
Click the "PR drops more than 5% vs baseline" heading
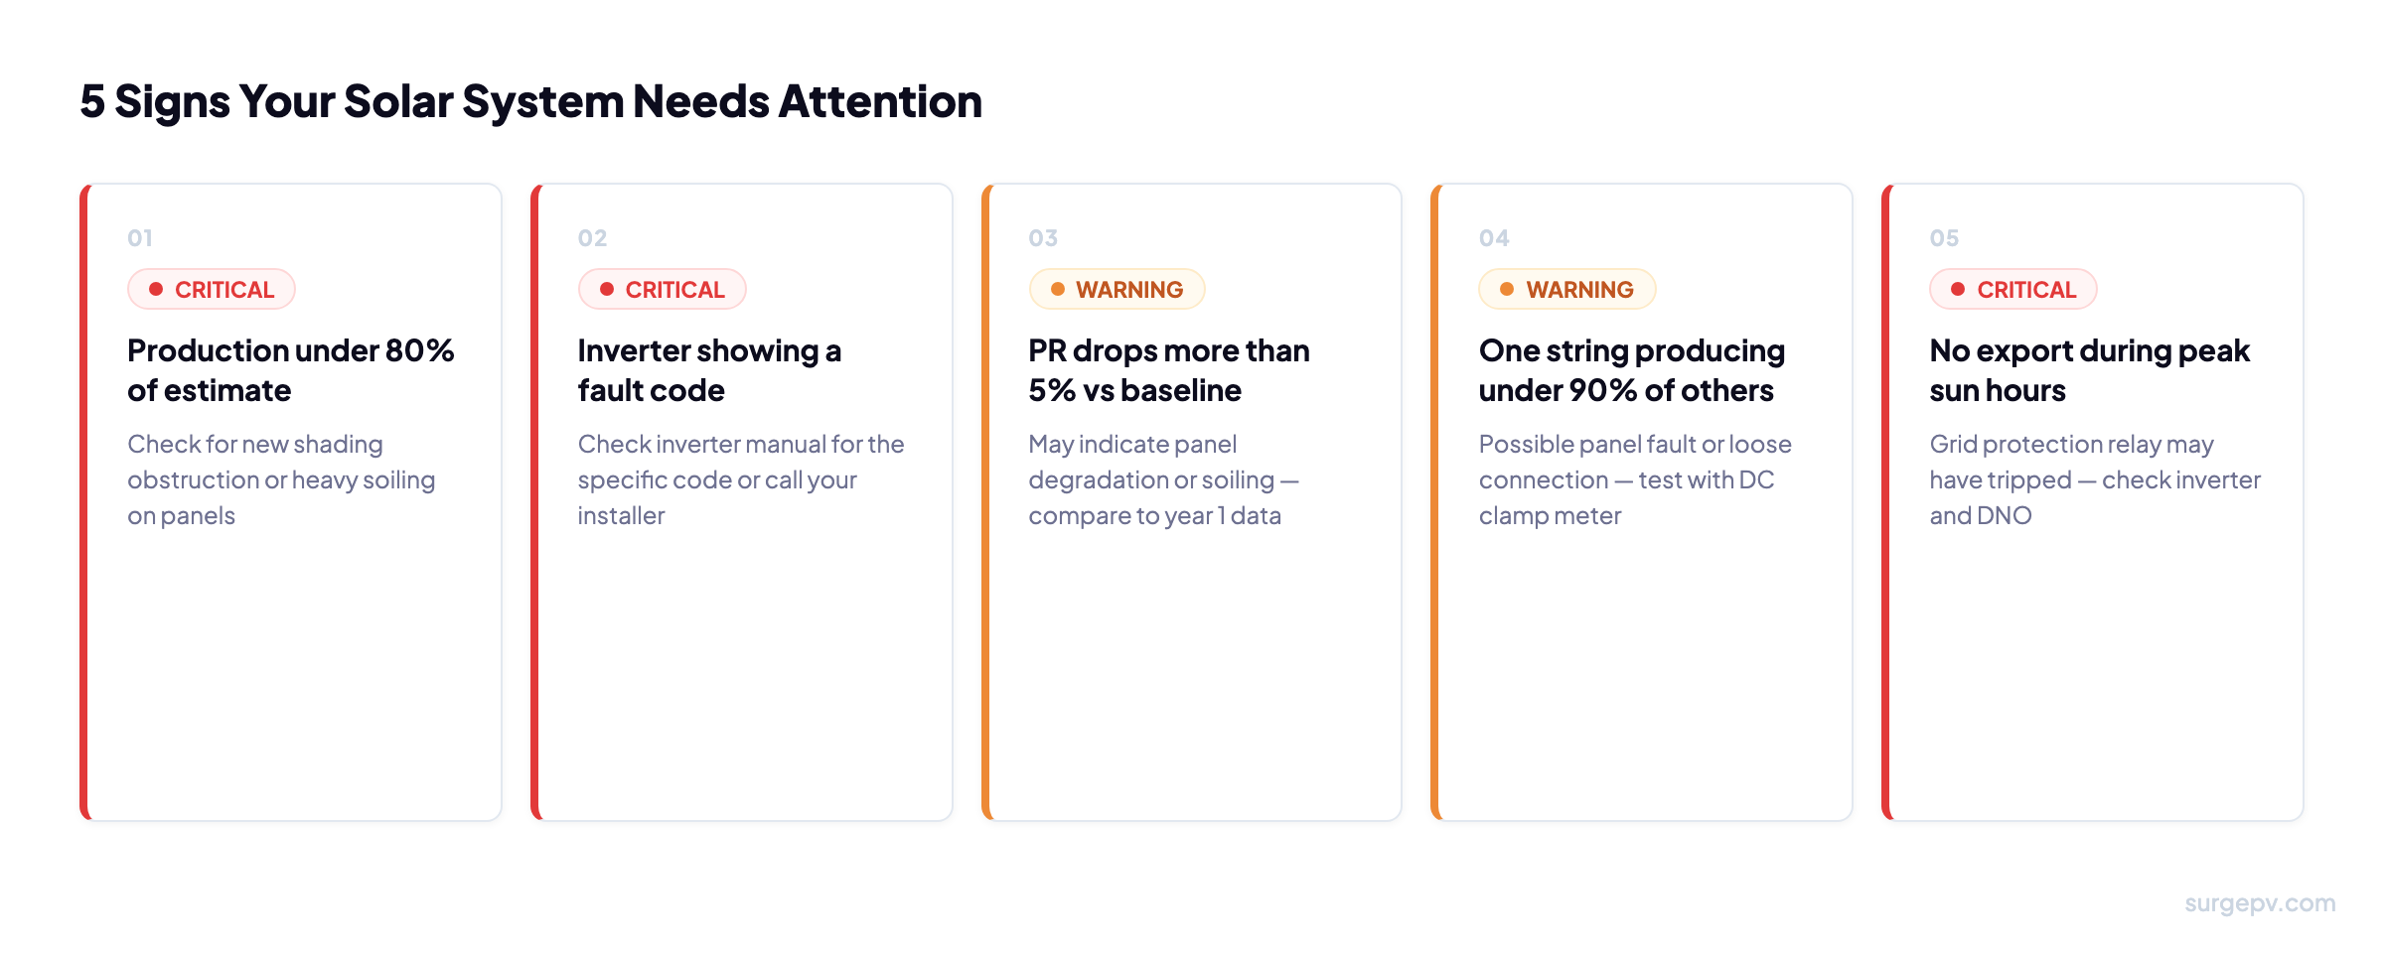click(x=1168, y=370)
